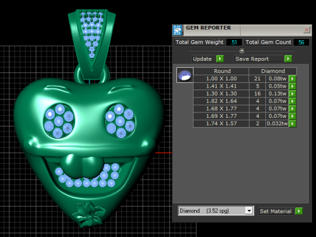Image resolution: width=316 pixels, height=237 pixels.
Task: Click the 0.032tw weight cell
Action: 277,123
